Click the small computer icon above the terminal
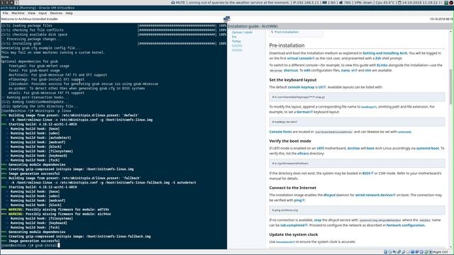Viewport: 454px width, 255px height. 227,19
